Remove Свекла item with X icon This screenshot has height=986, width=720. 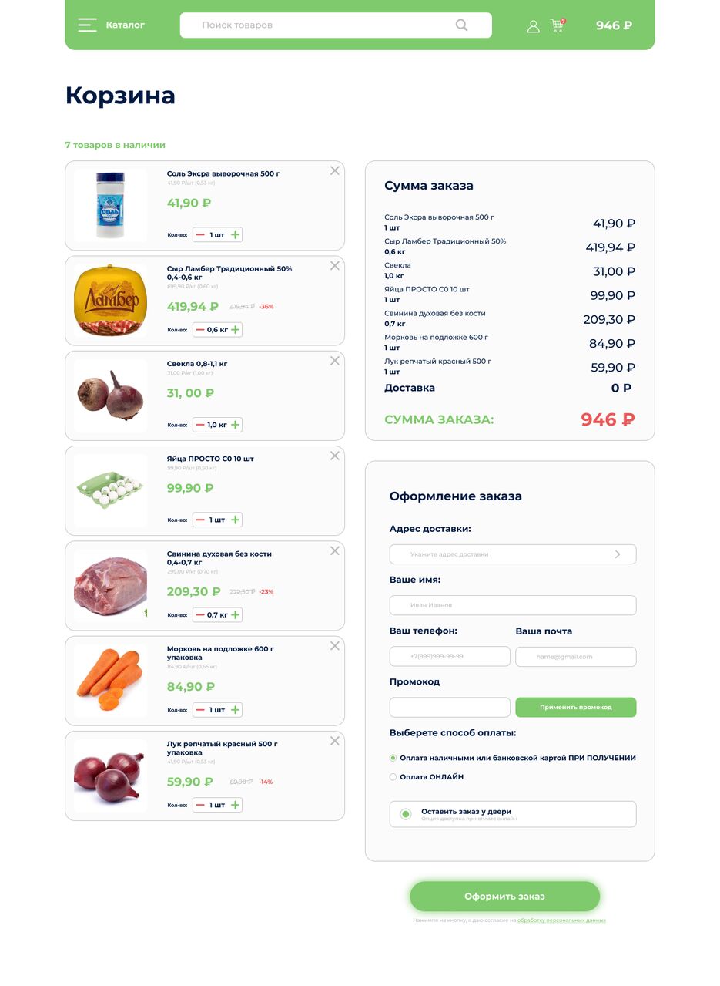tap(335, 361)
